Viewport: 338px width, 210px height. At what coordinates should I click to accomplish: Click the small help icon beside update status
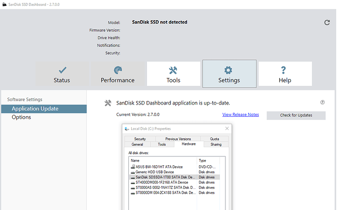[322, 103]
